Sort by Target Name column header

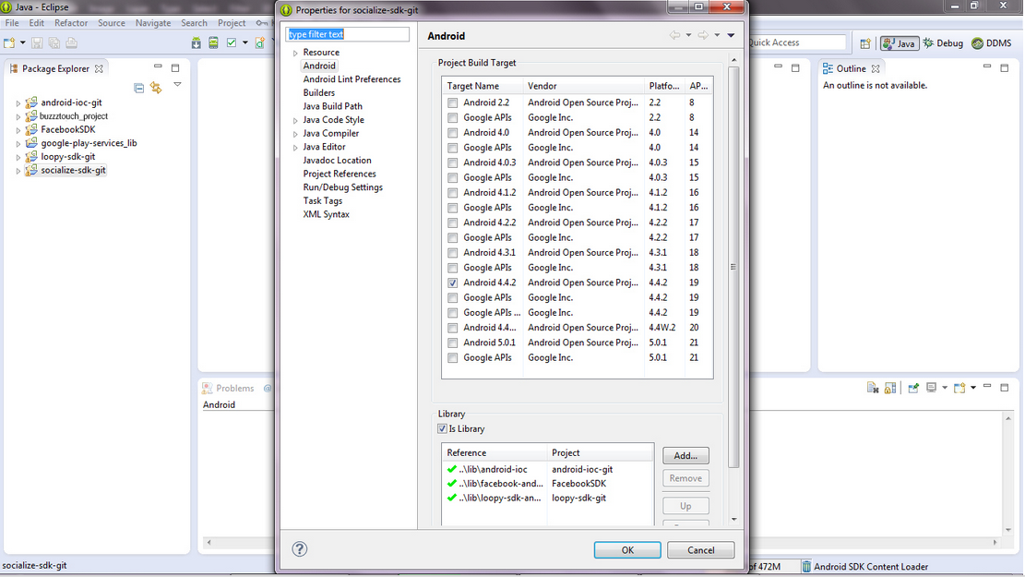point(483,87)
